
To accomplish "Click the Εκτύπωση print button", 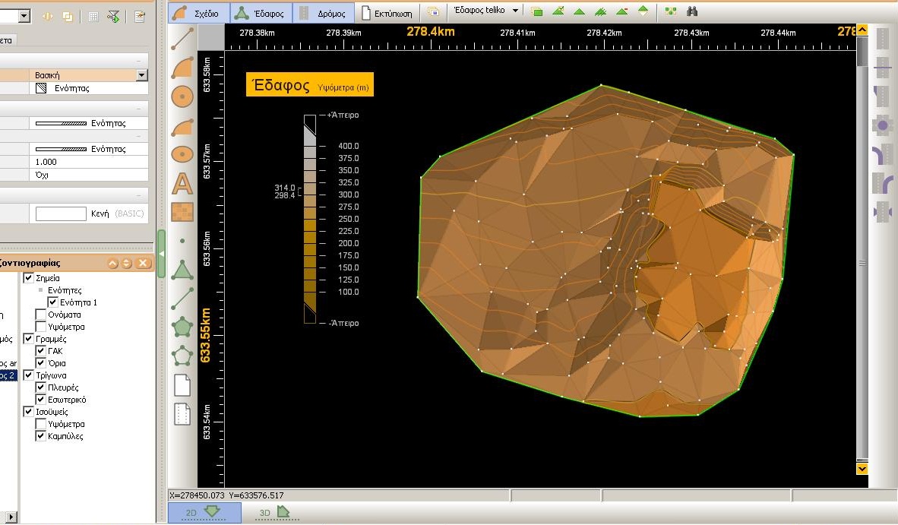I will pos(388,13).
